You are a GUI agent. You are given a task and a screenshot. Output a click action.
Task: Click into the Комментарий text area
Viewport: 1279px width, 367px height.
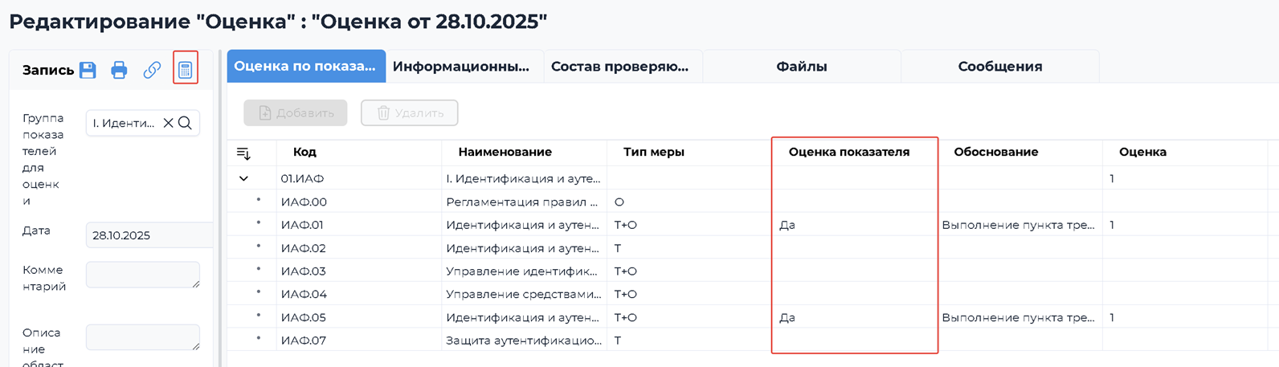tap(142, 274)
